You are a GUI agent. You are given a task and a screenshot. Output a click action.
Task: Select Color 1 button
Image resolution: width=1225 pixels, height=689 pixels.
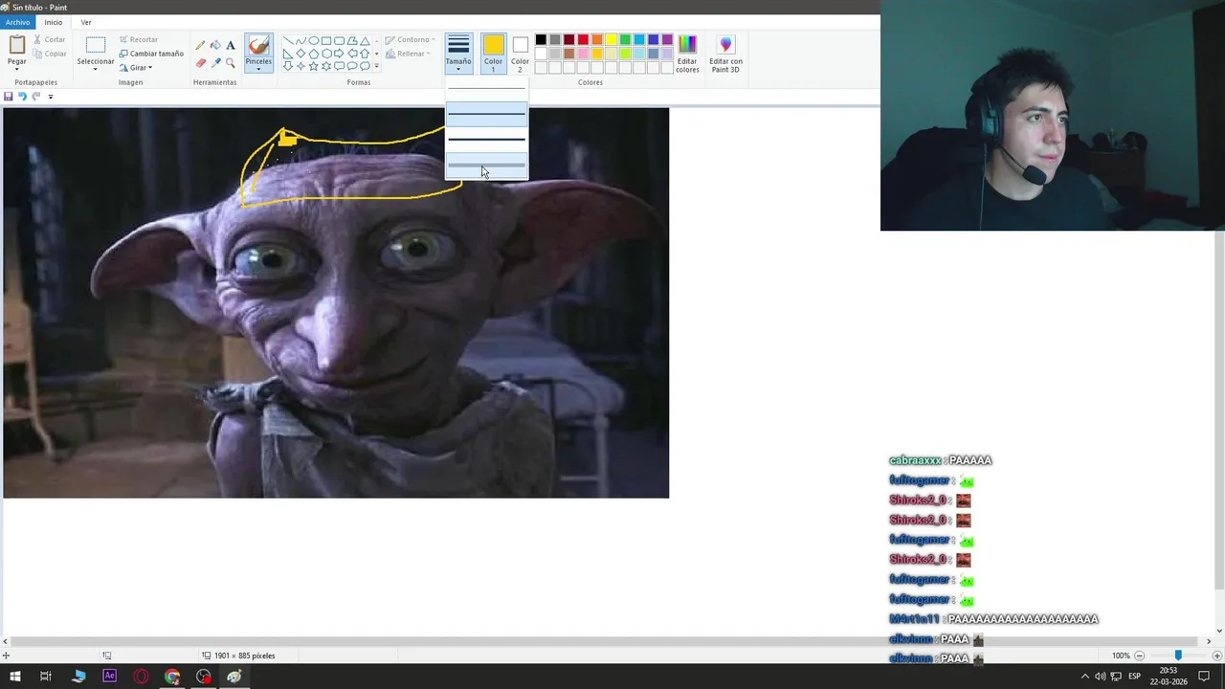493,54
